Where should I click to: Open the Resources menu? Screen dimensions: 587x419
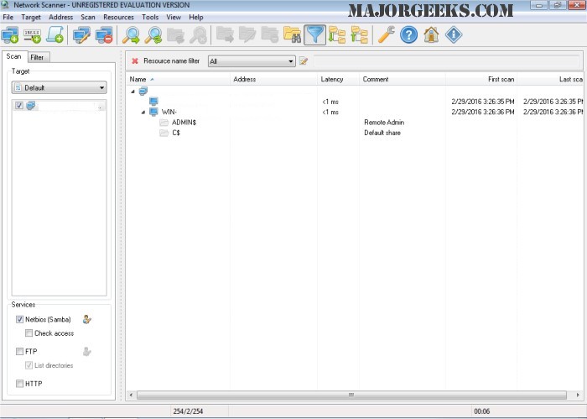tap(118, 17)
